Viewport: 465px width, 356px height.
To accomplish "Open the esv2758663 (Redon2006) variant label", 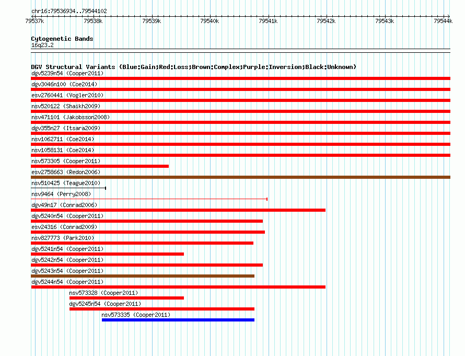I will pos(66,172).
